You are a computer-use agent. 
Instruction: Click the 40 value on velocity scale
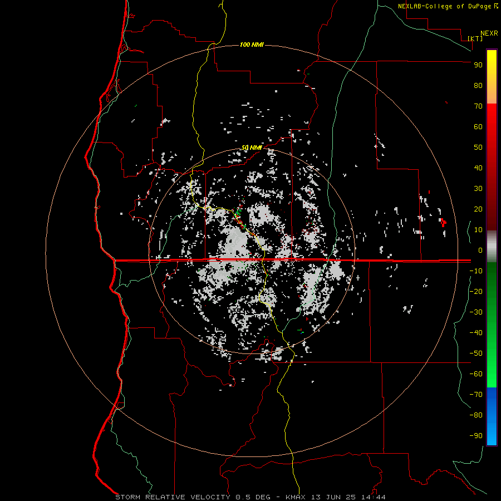click(x=478, y=168)
